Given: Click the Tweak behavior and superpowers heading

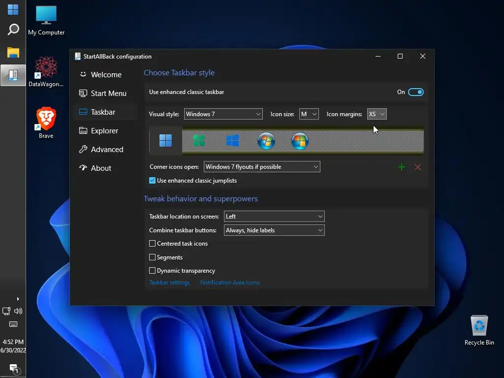Looking at the screenshot, I should click(x=201, y=199).
